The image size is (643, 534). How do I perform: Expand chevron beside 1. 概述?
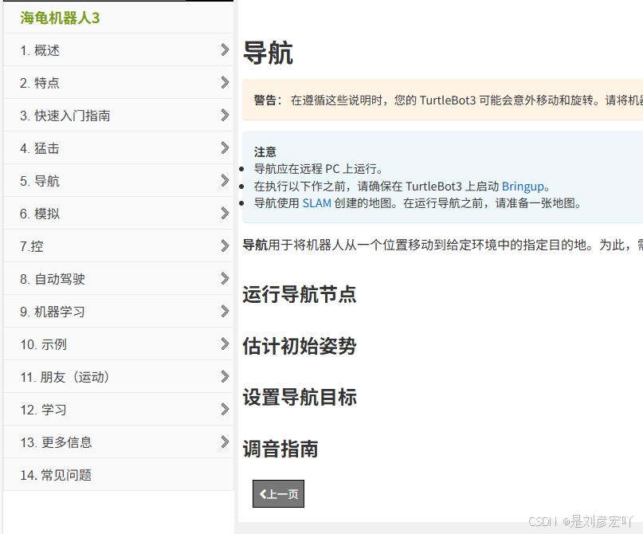(225, 49)
